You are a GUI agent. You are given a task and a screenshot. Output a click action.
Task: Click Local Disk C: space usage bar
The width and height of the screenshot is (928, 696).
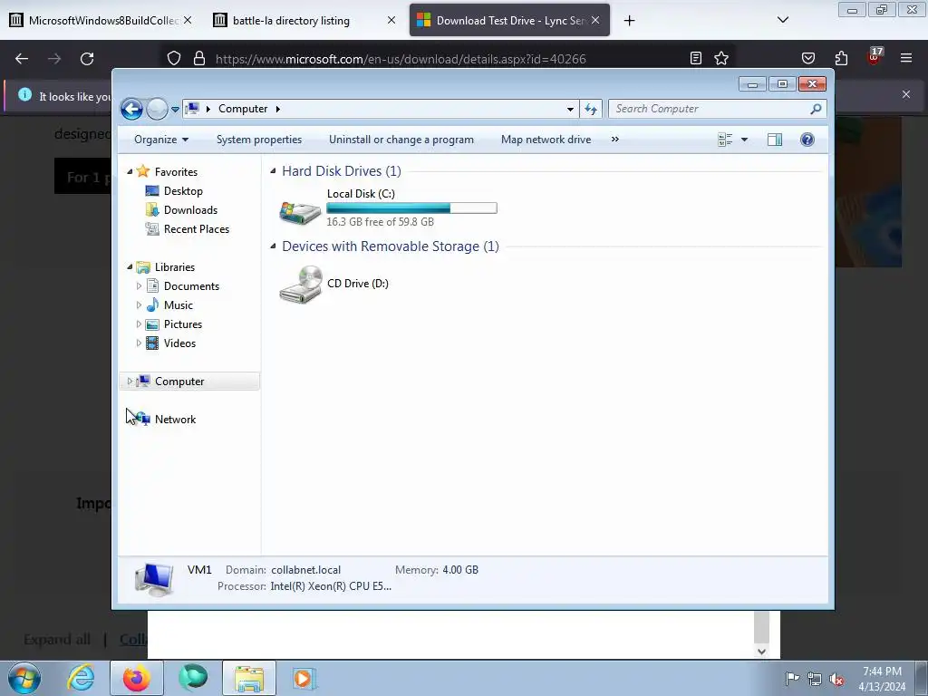411,208
